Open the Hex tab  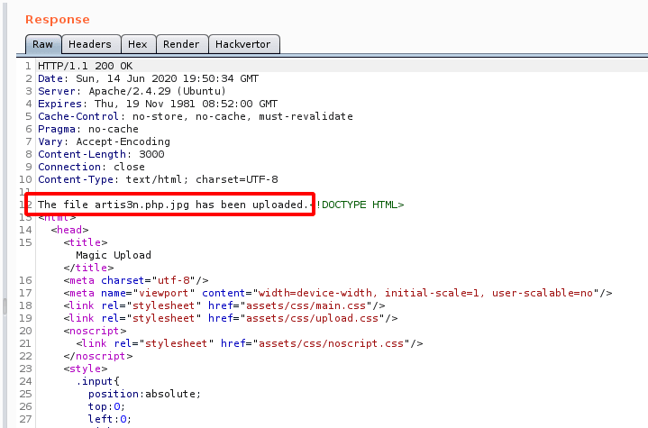coord(138,44)
